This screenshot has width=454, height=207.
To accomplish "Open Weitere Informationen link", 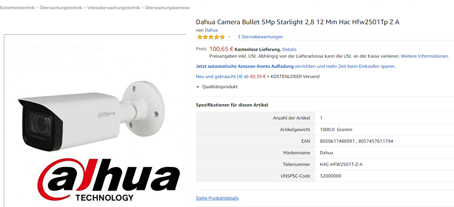I will (424, 56).
